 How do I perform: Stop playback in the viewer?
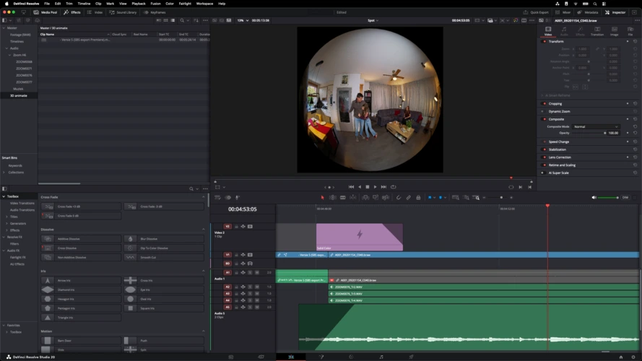368,187
